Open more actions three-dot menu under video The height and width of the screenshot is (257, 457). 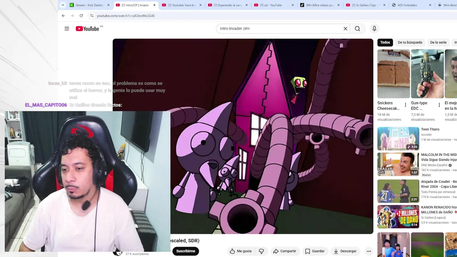[x=369, y=251]
